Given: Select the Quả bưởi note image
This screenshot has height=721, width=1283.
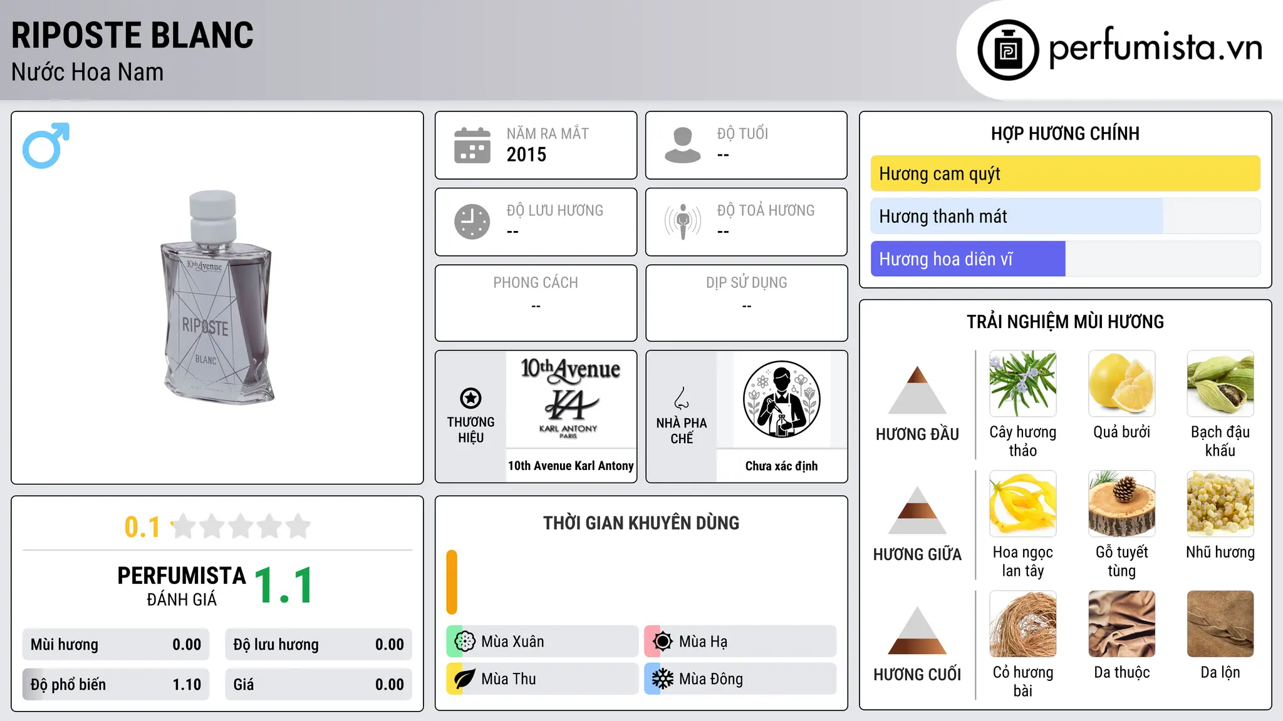Looking at the screenshot, I should click(1122, 384).
